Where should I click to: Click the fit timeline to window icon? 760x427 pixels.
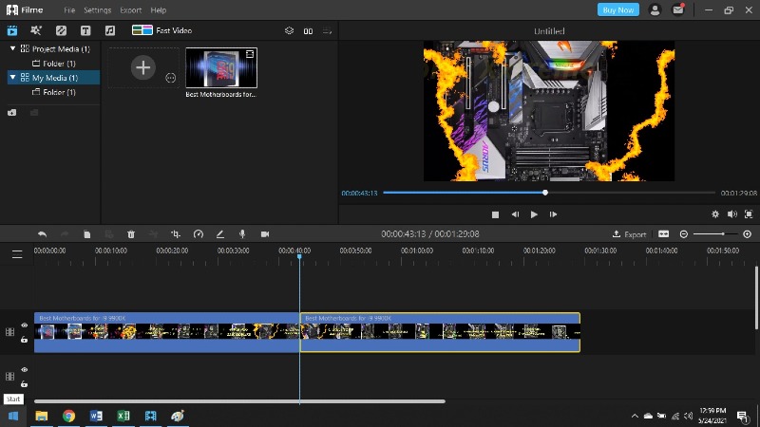click(x=663, y=234)
